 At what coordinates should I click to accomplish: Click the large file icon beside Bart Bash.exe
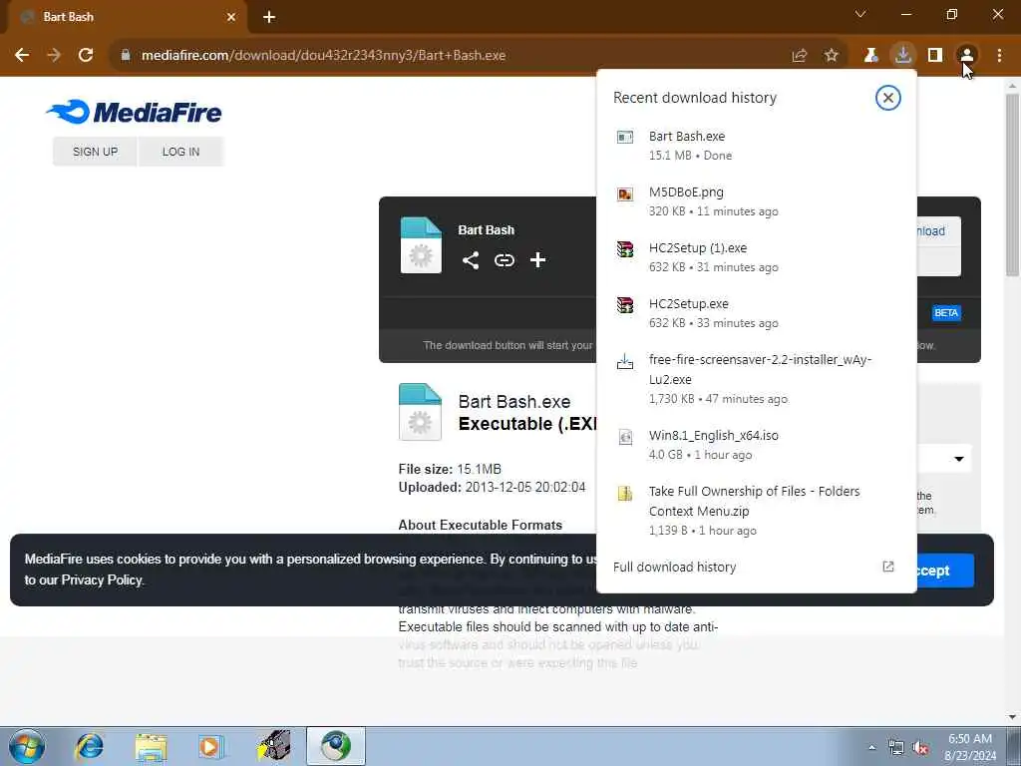coord(420,412)
